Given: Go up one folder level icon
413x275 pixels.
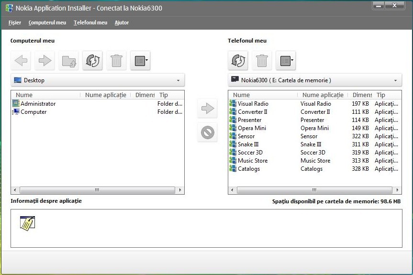Looking at the screenshot, I should point(68,61).
